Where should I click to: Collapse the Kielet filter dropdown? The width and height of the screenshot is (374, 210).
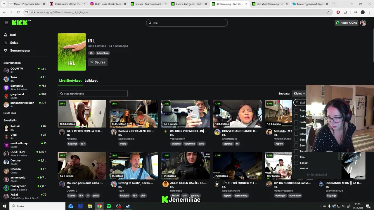point(299,94)
